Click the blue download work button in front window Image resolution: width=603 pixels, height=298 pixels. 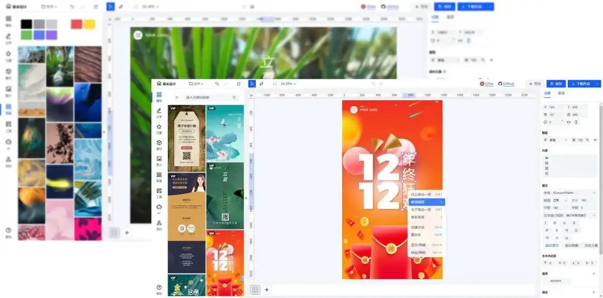[x=581, y=83]
